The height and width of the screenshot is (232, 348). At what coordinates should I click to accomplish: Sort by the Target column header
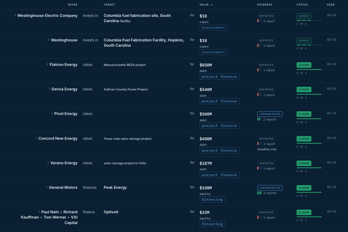coord(109,5)
